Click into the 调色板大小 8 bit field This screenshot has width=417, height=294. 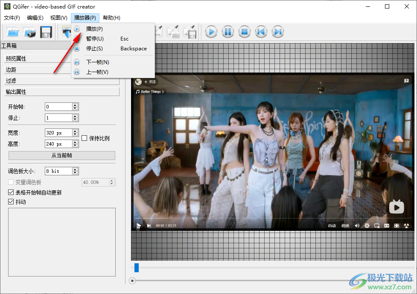58,171
